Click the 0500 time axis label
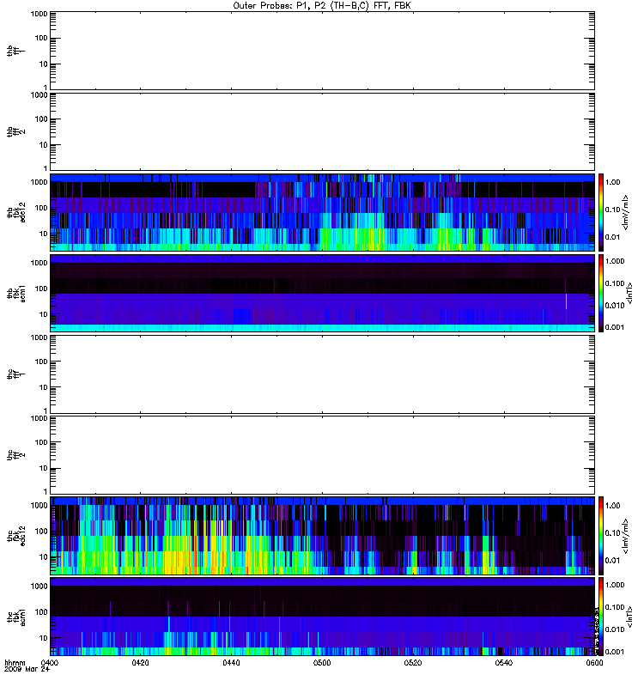The width and height of the screenshot is (644, 687). [x=322, y=663]
